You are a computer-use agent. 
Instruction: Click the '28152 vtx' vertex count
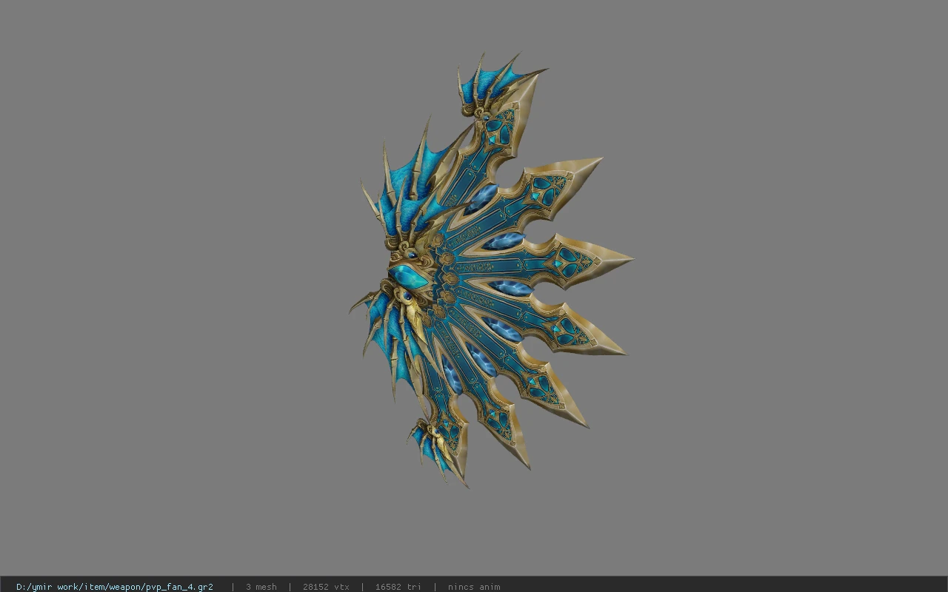click(326, 587)
